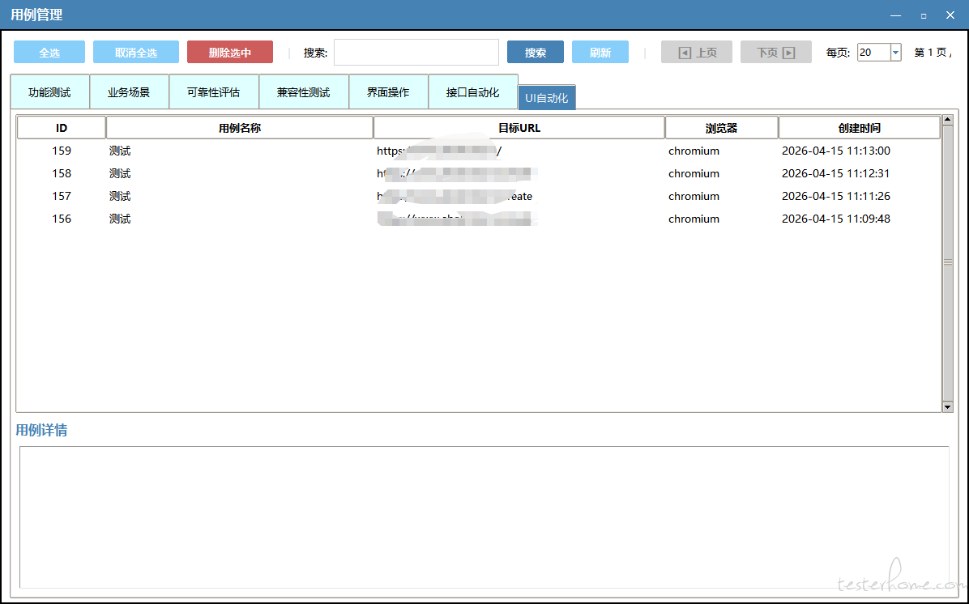Click the table scrollbar up arrow
Viewport: 969px width, 604px height.
[947, 121]
